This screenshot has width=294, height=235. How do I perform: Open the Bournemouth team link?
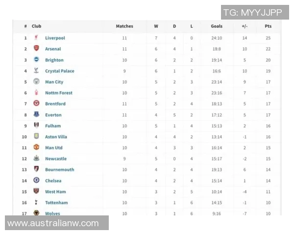(x=59, y=169)
